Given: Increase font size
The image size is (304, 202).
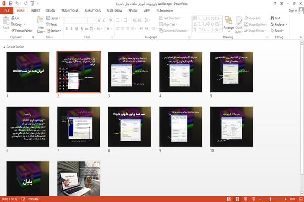Looking at the screenshot, I should [99, 20].
